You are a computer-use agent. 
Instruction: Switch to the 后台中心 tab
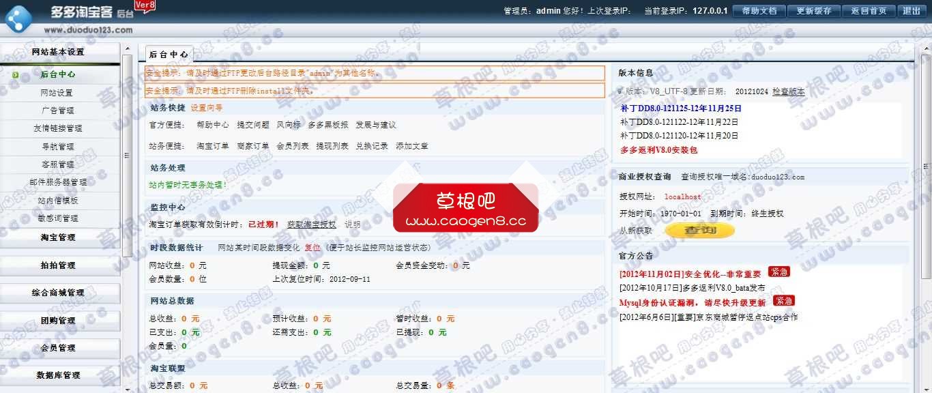(x=168, y=53)
